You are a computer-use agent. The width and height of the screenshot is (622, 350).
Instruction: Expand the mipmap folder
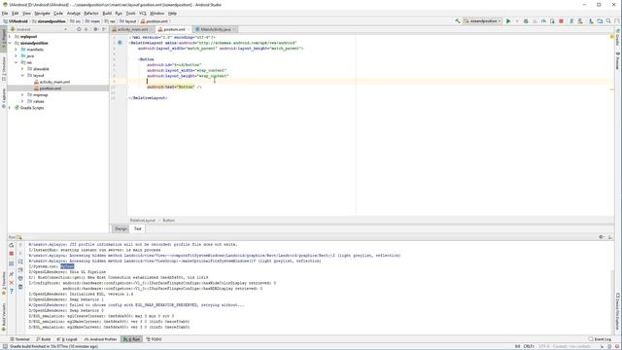pos(22,95)
